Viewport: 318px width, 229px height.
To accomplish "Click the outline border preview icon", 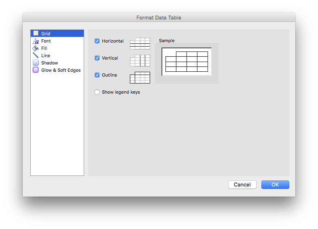I will [x=140, y=77].
